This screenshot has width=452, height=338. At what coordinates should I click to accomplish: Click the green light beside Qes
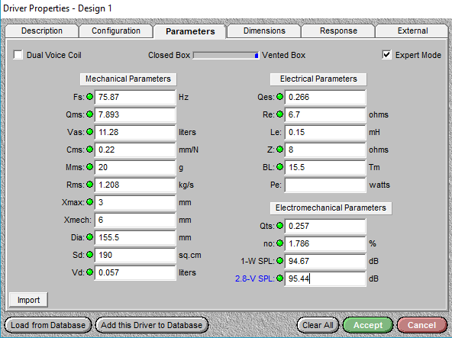coord(279,97)
